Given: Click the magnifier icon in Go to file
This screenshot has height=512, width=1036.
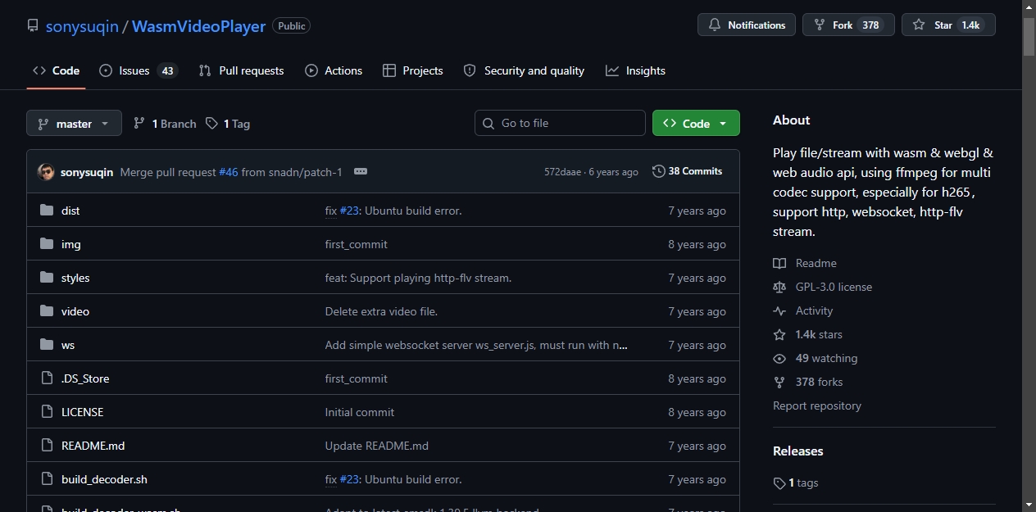Looking at the screenshot, I should click(x=489, y=123).
